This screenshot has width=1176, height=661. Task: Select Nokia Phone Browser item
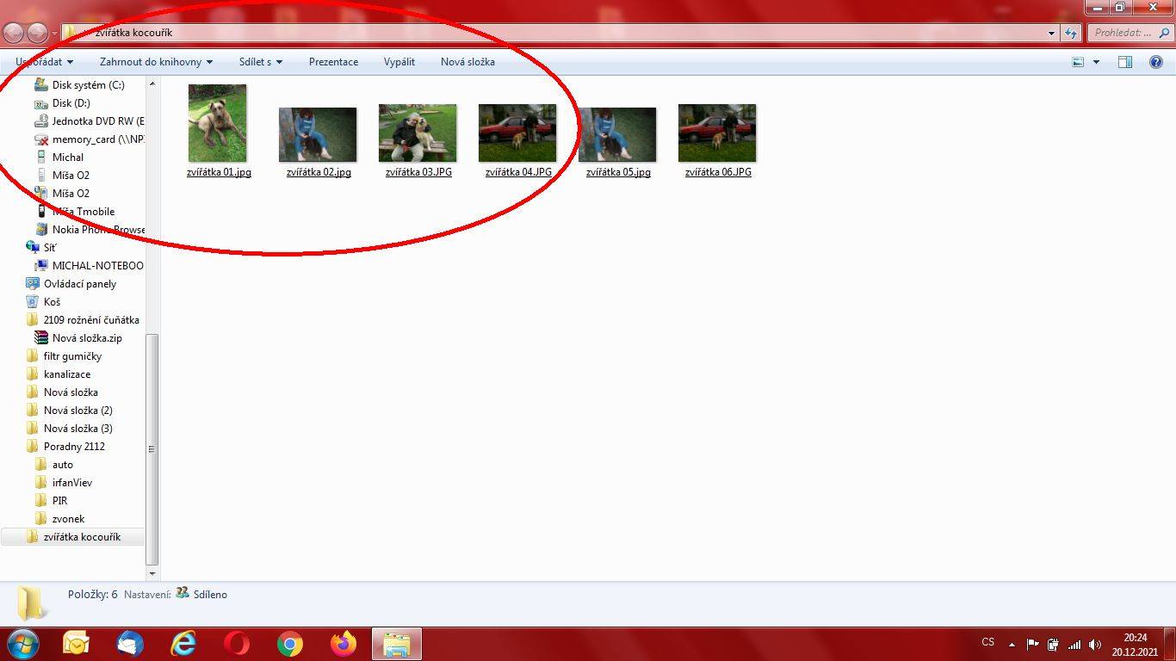tap(90, 230)
